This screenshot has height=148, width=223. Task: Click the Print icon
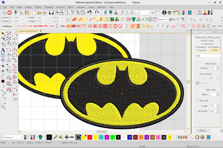click(61, 13)
